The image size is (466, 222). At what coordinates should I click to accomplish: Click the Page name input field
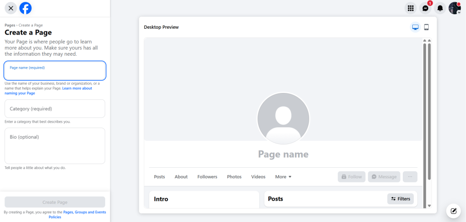[x=55, y=71]
